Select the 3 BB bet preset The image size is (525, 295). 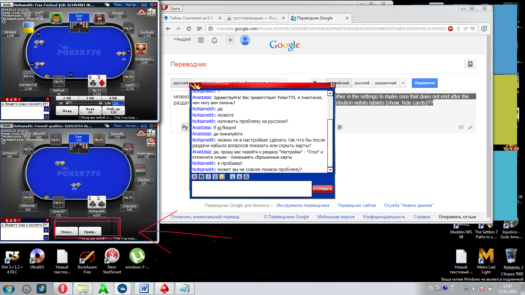tap(90, 98)
